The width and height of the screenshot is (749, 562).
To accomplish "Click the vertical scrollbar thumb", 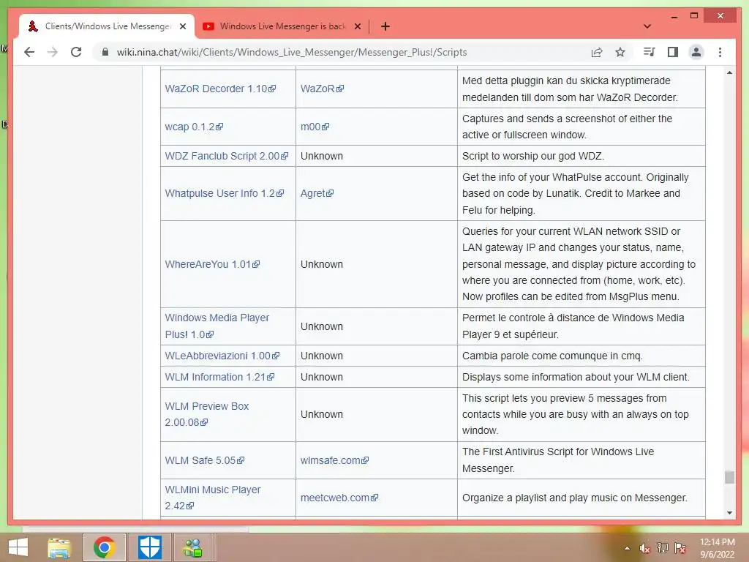I will (x=729, y=477).
